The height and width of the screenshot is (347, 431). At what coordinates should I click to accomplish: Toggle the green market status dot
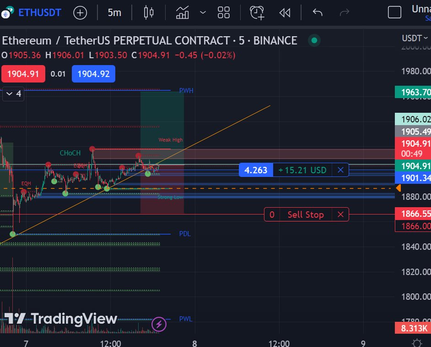click(x=314, y=40)
